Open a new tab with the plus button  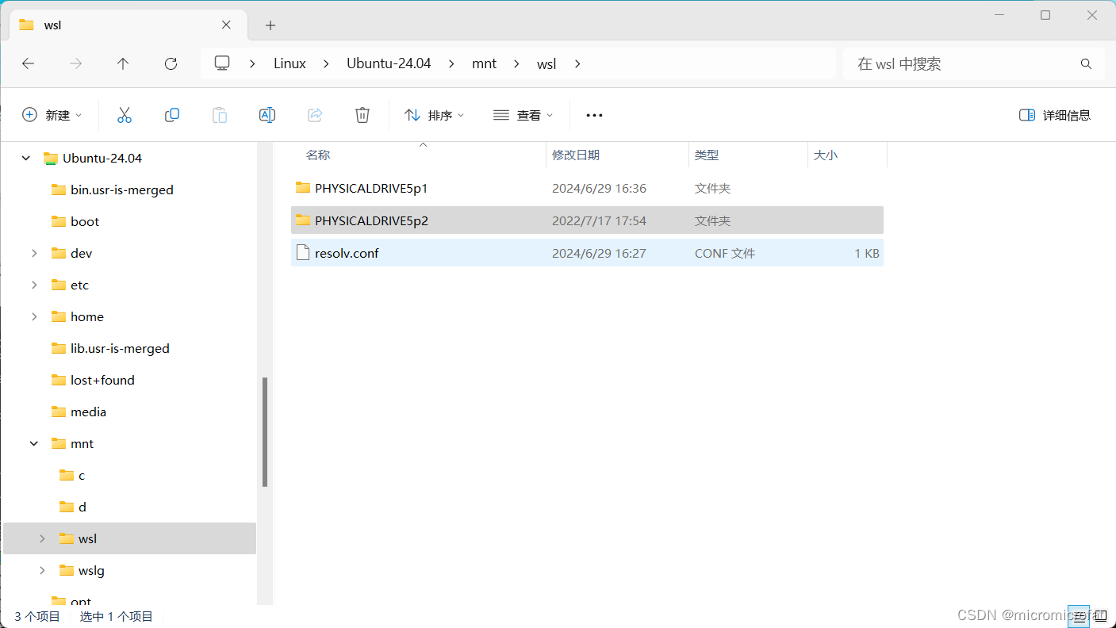(x=270, y=25)
